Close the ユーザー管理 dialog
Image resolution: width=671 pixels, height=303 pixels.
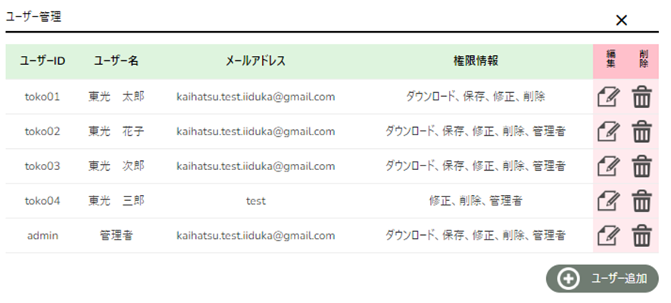(622, 20)
